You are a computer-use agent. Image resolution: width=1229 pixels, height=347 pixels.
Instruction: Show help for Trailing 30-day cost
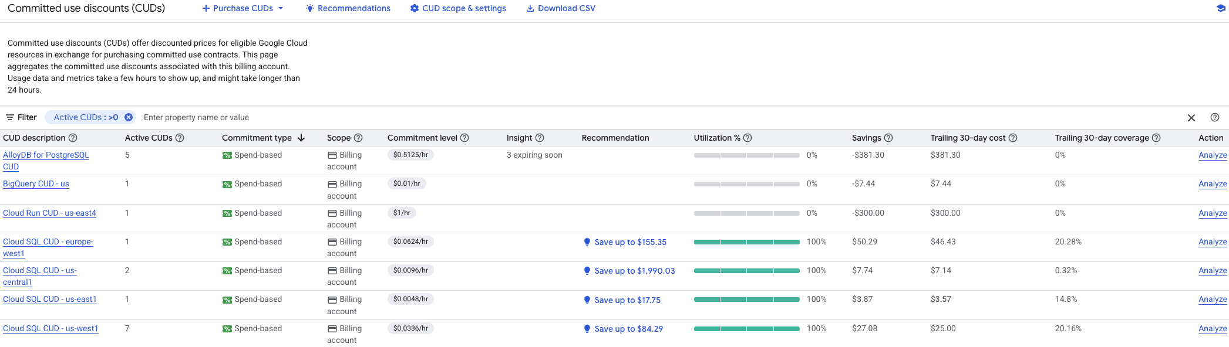click(x=1013, y=138)
